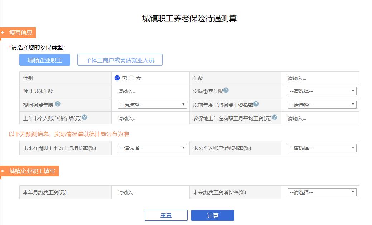Click the 重置 button
This screenshot has height=225, width=372.
(x=166, y=215)
